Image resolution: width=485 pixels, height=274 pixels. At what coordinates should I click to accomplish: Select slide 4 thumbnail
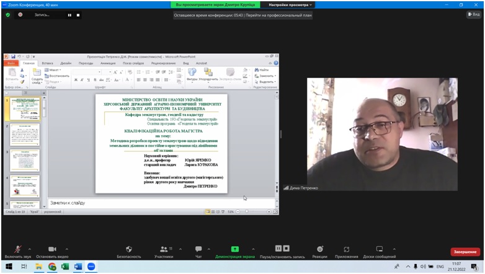(25, 186)
